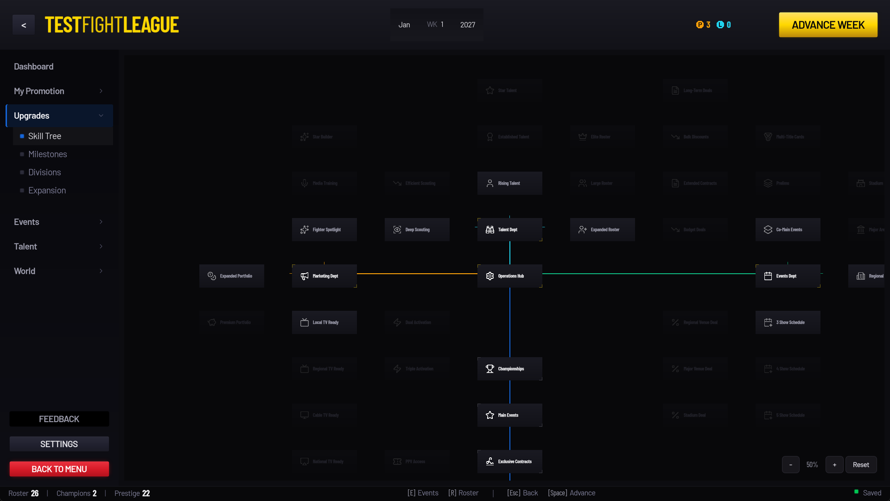Select the Marketing Dept megaphone icon
Screen dimensions: 890x501
click(x=304, y=276)
